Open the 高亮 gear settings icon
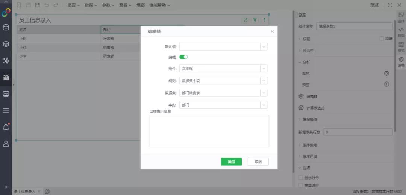The width and height of the screenshot is (406, 195). pyautogui.click(x=386, y=73)
